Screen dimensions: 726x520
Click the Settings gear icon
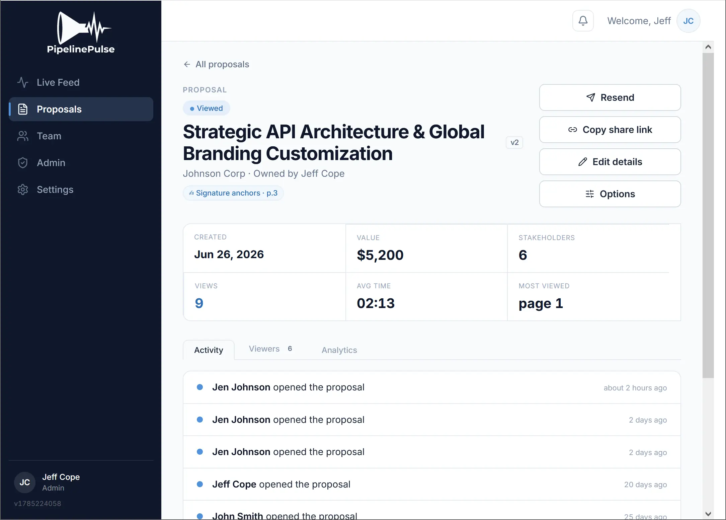click(x=23, y=190)
